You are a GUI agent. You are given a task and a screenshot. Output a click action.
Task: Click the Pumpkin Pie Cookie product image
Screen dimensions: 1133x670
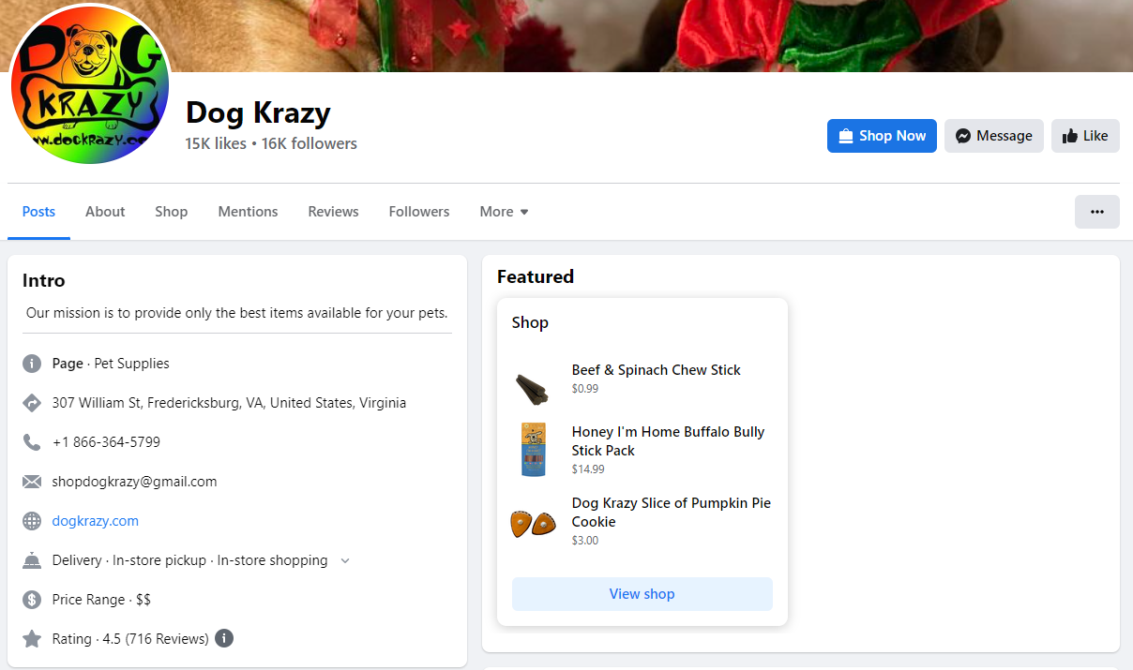[533, 521]
